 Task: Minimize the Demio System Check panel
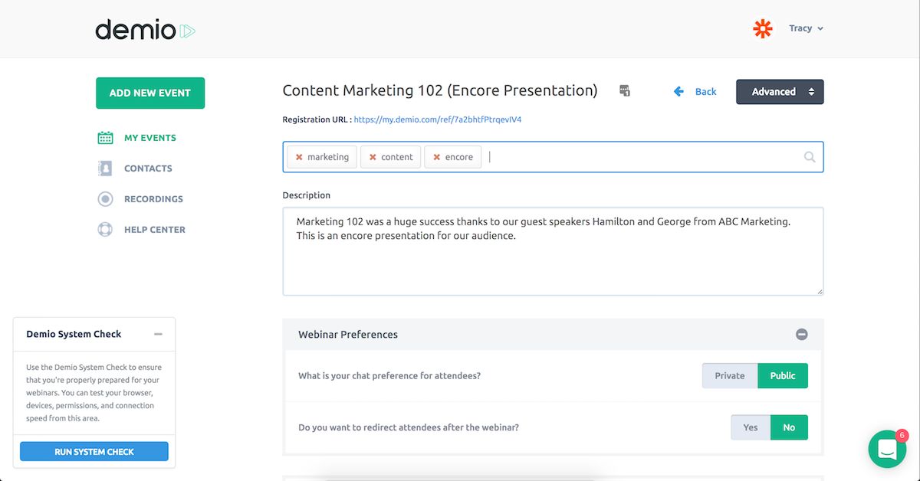158,334
